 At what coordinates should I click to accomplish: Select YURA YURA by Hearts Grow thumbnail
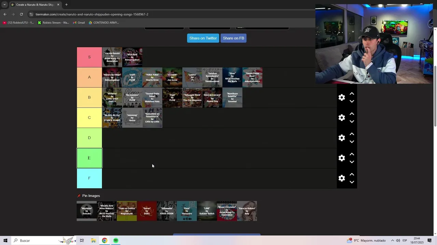coord(152,77)
